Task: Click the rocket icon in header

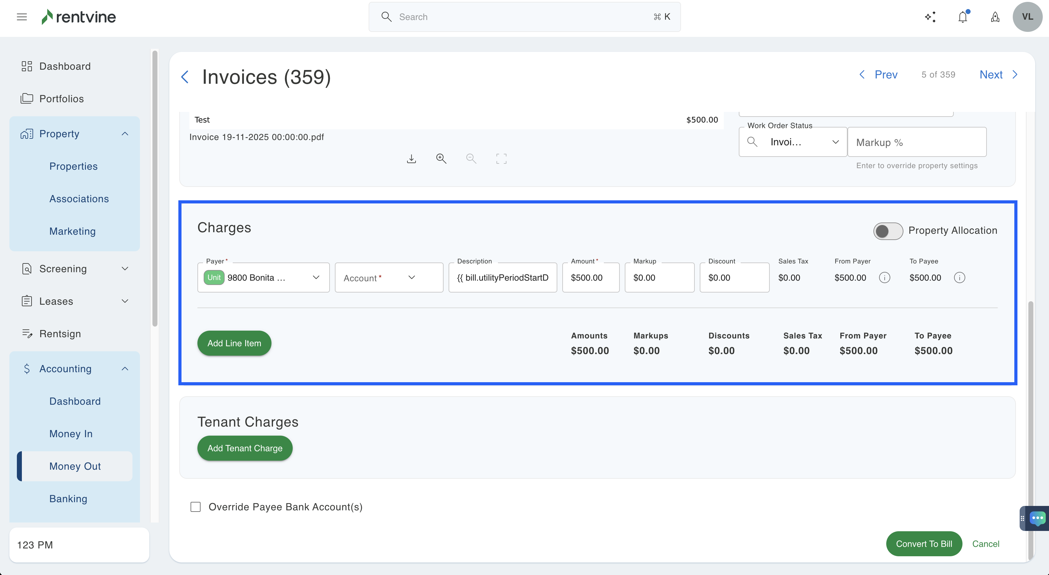Action: click(x=995, y=17)
